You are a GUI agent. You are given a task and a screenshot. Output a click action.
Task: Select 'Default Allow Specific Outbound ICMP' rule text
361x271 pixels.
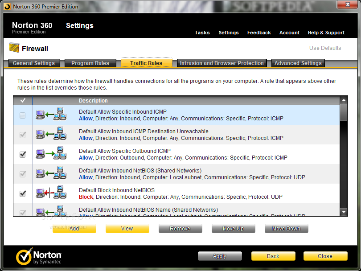click(124, 151)
